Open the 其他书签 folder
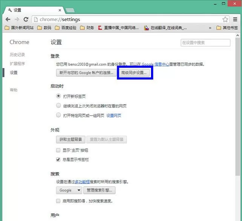The width and height of the screenshot is (242, 221). point(227,28)
